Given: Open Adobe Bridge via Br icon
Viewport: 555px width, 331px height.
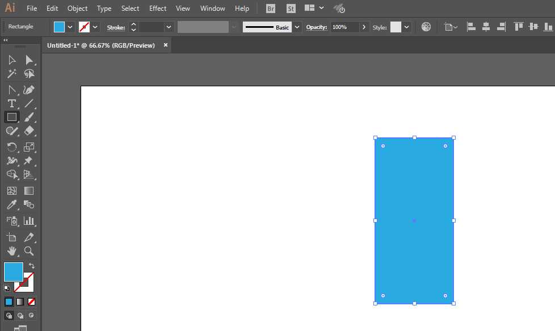Looking at the screenshot, I should pos(271,9).
